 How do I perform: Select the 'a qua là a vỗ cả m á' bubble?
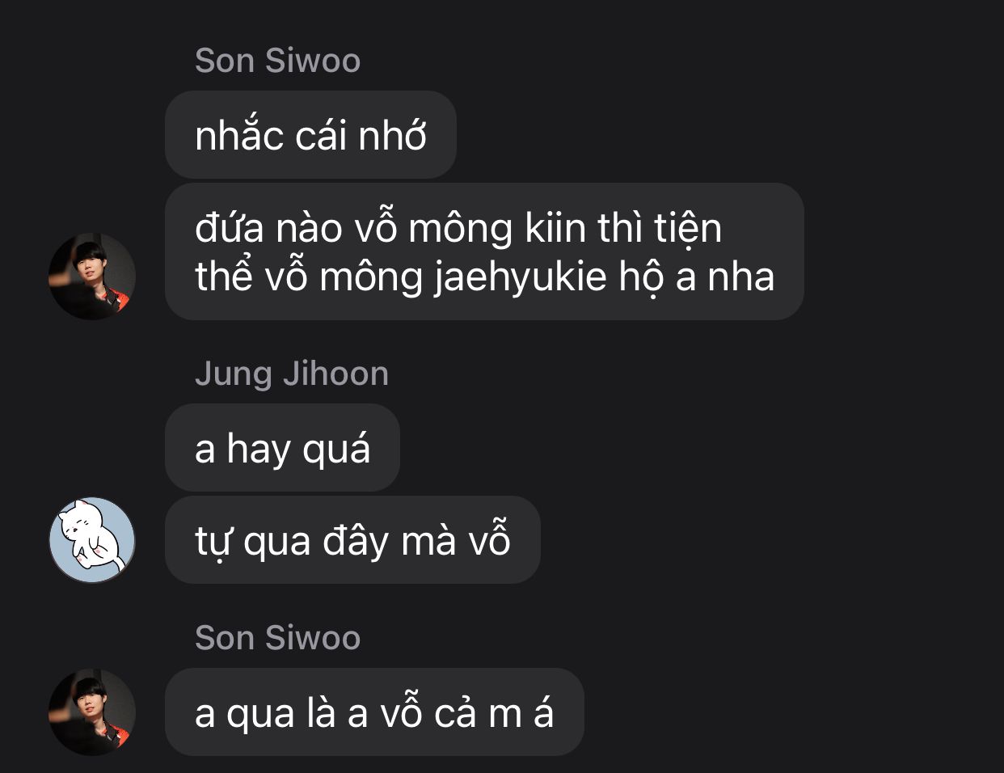(x=374, y=712)
